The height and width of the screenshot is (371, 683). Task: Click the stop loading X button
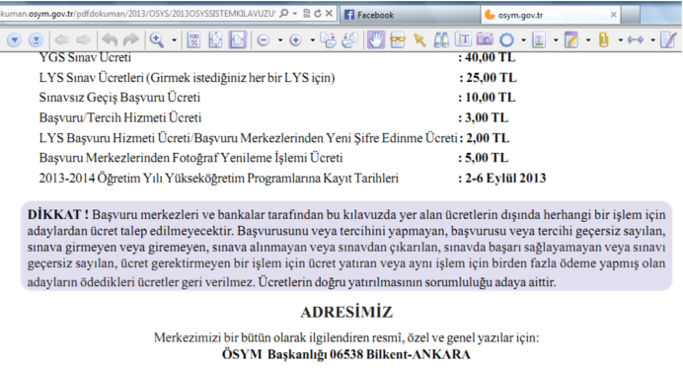coord(330,14)
